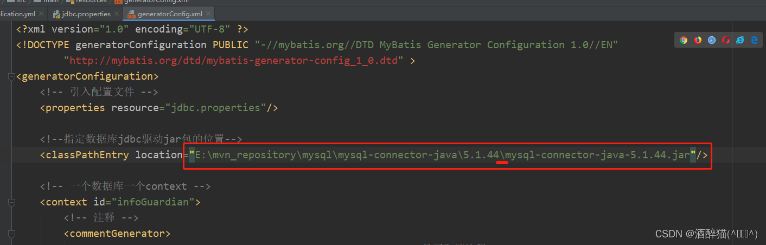The width and height of the screenshot is (766, 245).
Task: Switch to the jdbc.properties tab
Action: point(85,14)
